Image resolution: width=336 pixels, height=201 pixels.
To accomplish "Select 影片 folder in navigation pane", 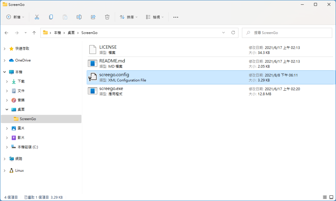I will [21, 138].
